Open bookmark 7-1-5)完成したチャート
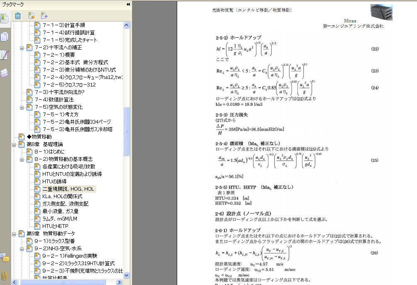This screenshot has width=417, height=285. point(70,40)
